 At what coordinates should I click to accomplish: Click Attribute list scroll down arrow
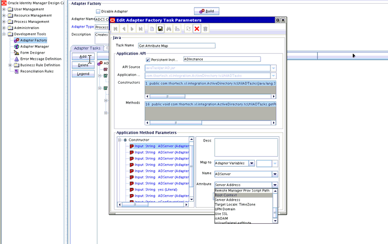275,221
